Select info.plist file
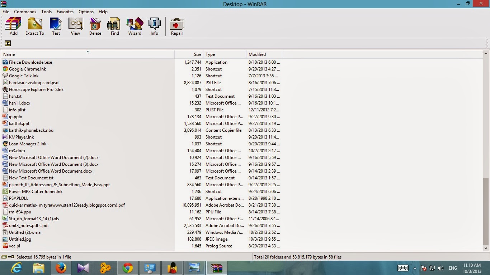 (x=17, y=110)
